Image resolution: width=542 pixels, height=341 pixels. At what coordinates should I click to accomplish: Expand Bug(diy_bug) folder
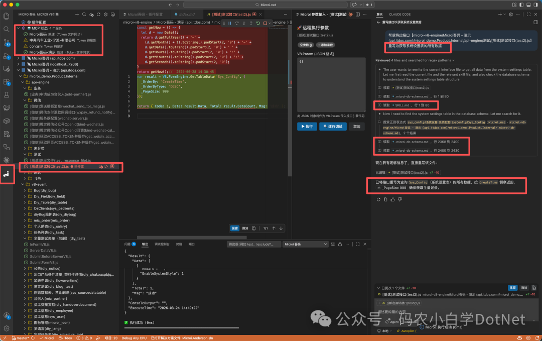tap(25, 190)
